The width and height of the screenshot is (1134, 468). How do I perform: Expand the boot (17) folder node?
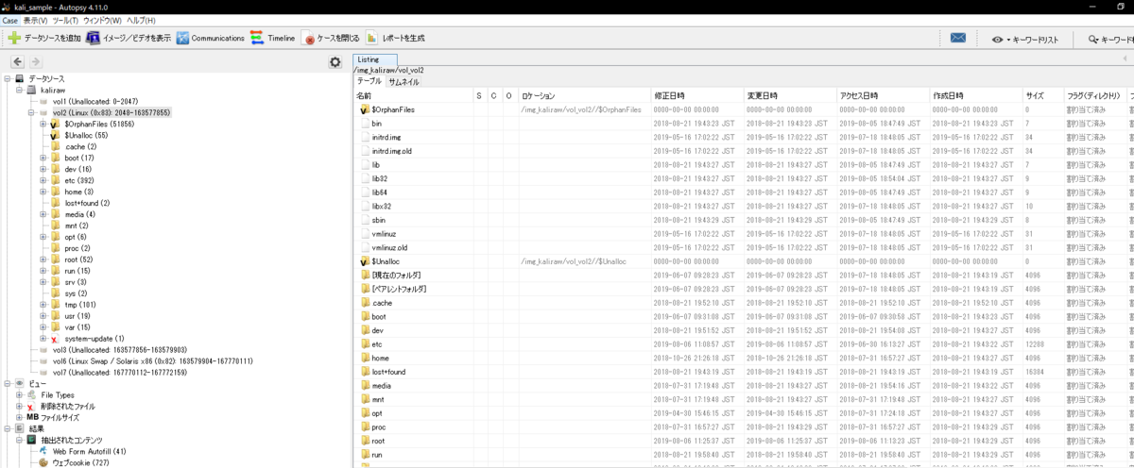(x=43, y=158)
